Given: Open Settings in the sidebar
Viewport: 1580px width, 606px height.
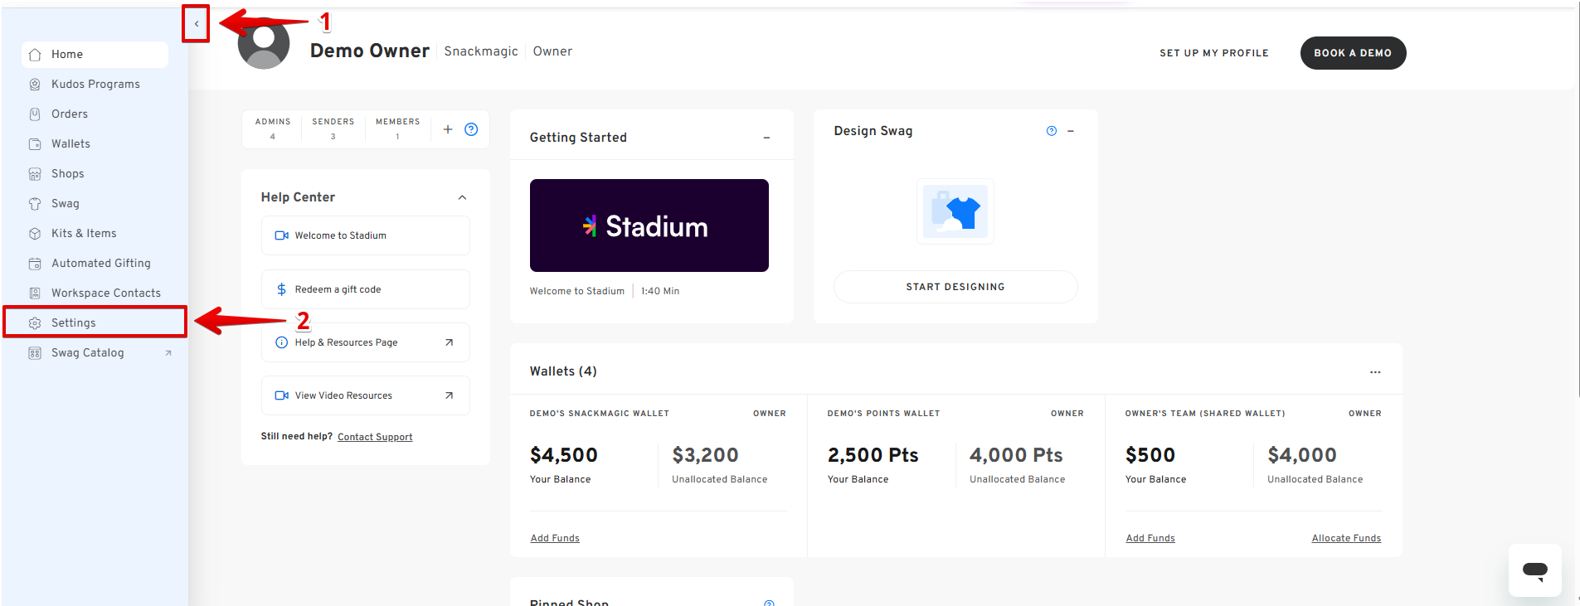Looking at the screenshot, I should (x=74, y=322).
